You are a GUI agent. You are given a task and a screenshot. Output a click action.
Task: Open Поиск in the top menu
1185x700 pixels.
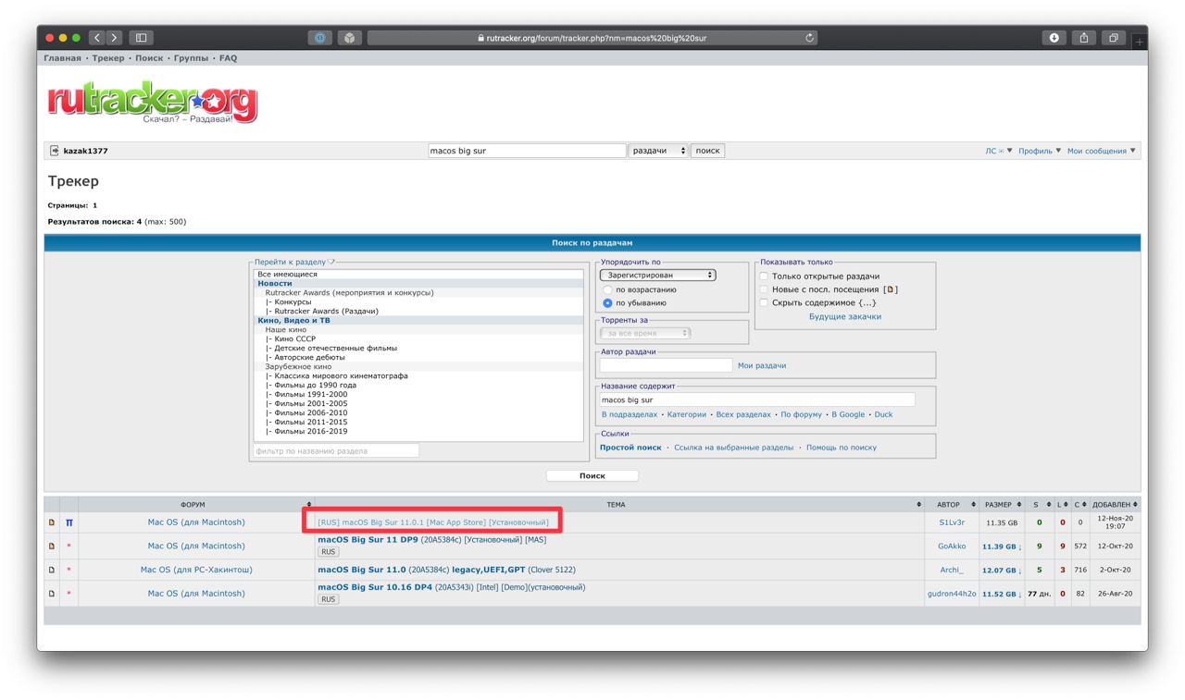coord(149,58)
